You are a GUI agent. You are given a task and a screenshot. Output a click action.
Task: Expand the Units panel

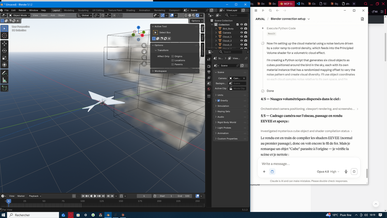pos(231,95)
